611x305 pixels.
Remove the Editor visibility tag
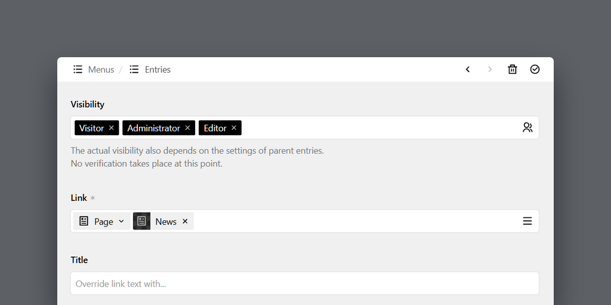(234, 127)
